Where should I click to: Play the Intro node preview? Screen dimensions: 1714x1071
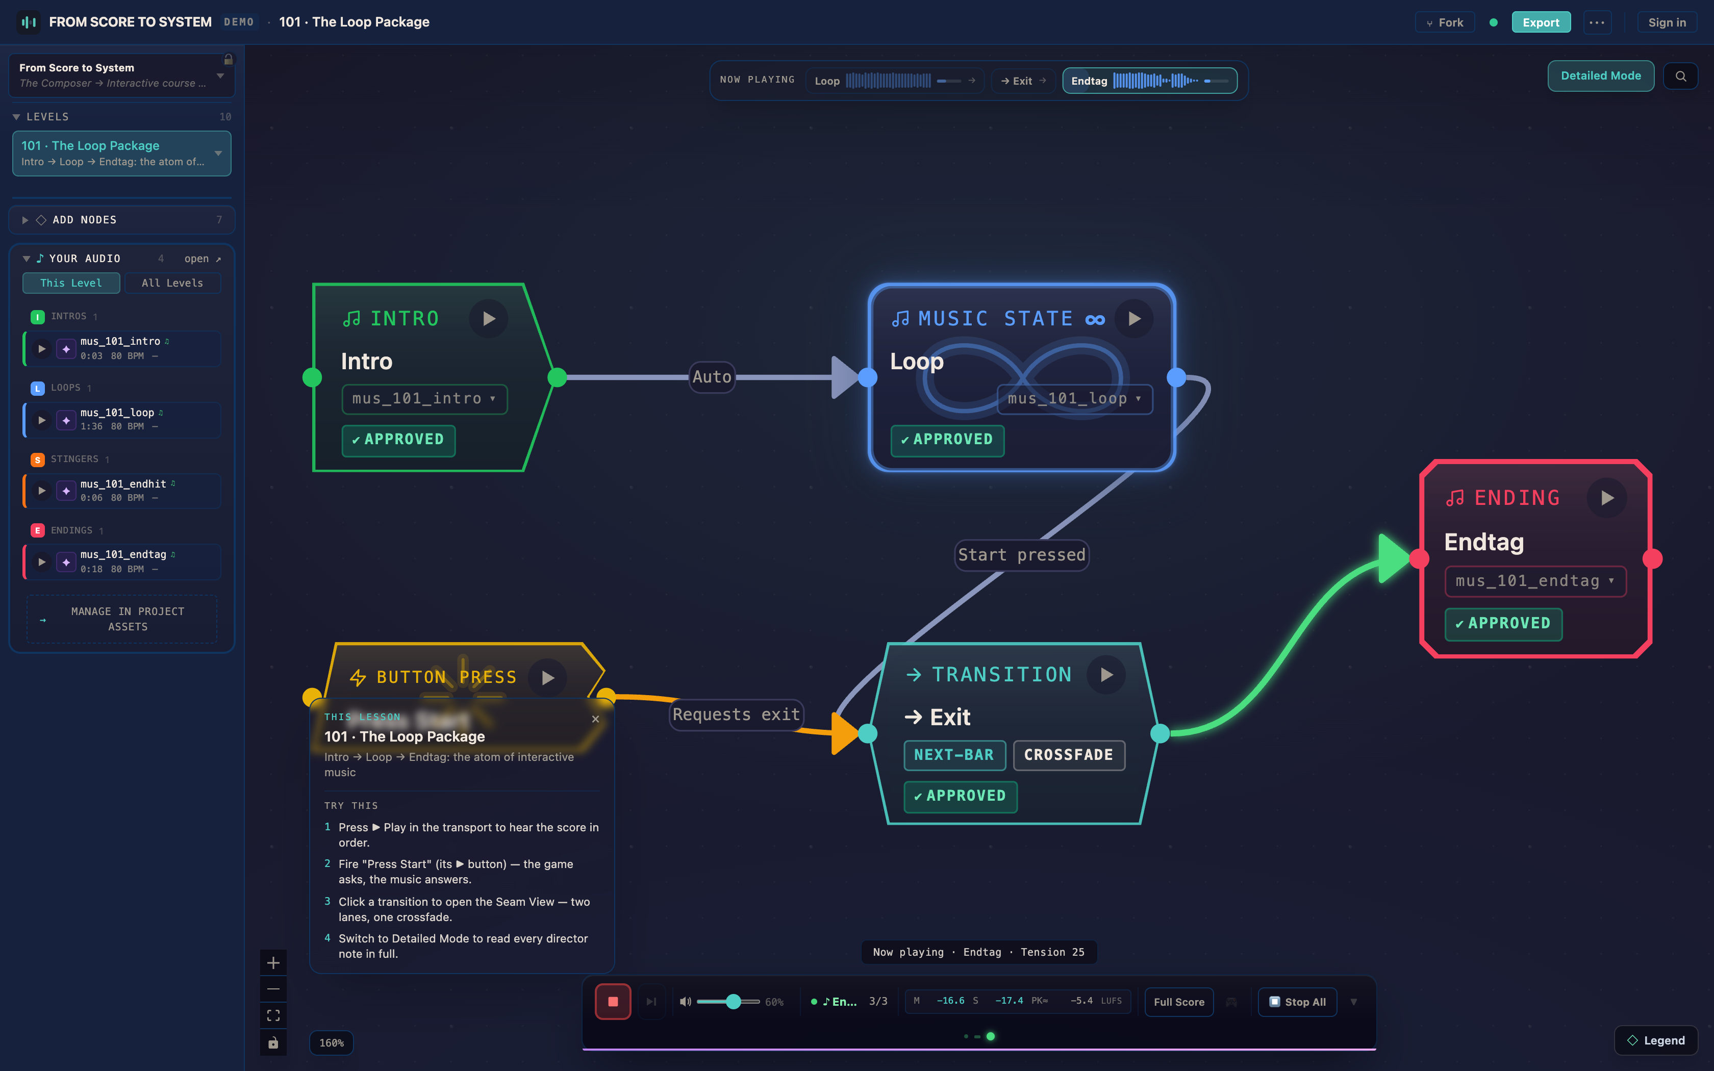(x=488, y=319)
